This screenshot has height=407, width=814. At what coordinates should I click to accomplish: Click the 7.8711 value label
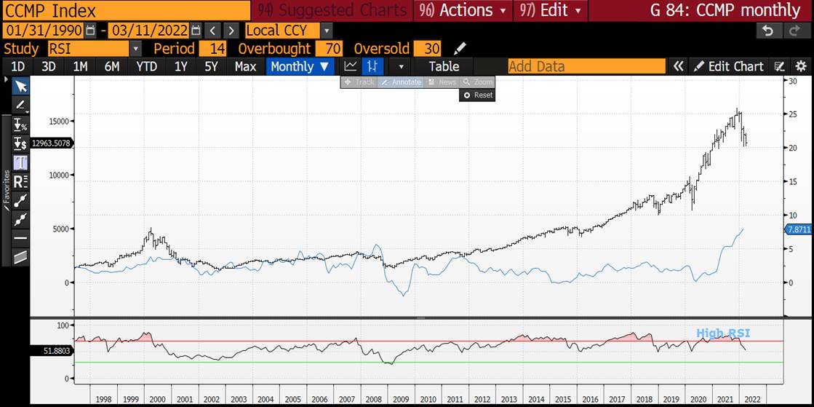799,230
